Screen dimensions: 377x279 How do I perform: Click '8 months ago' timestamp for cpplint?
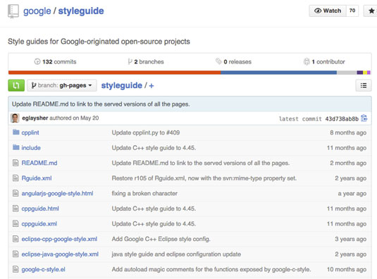(x=348, y=132)
